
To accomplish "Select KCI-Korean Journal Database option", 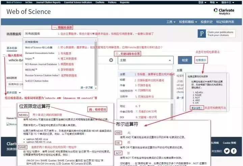I will [x=41, y=64].
